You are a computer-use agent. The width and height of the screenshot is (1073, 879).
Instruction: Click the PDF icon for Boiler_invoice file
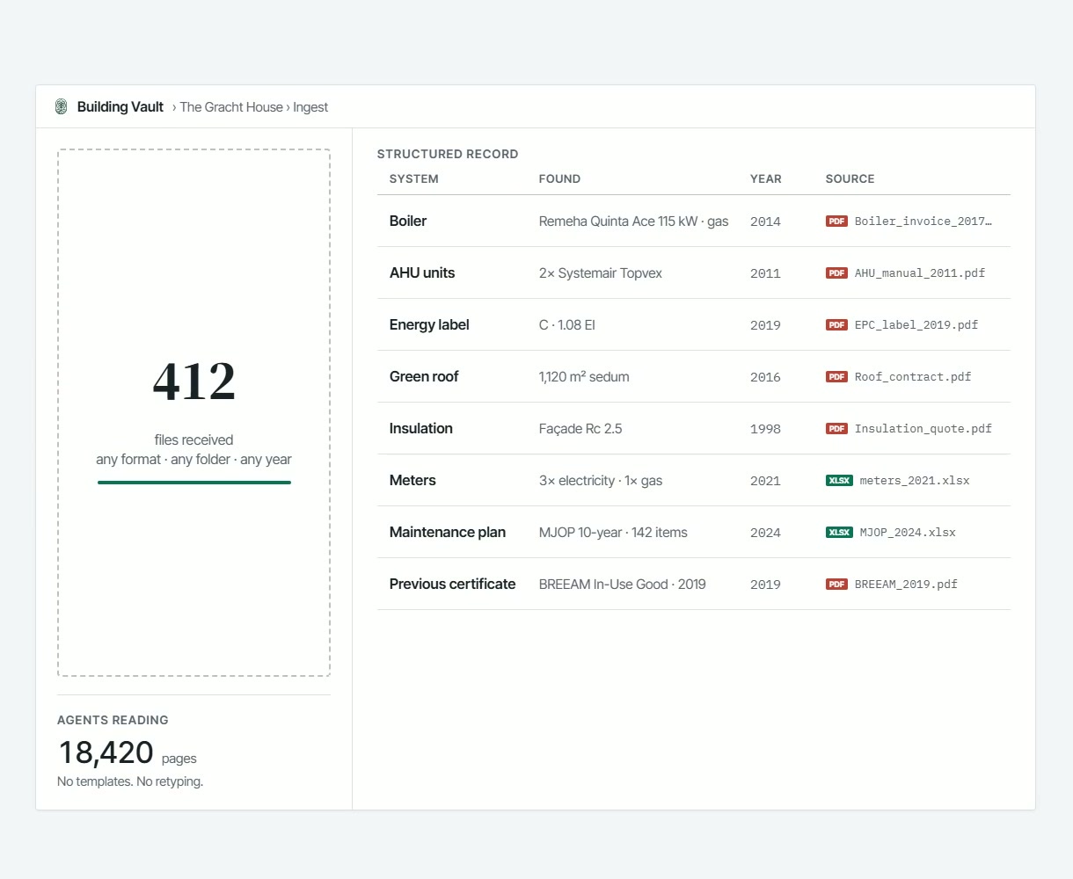[836, 222]
